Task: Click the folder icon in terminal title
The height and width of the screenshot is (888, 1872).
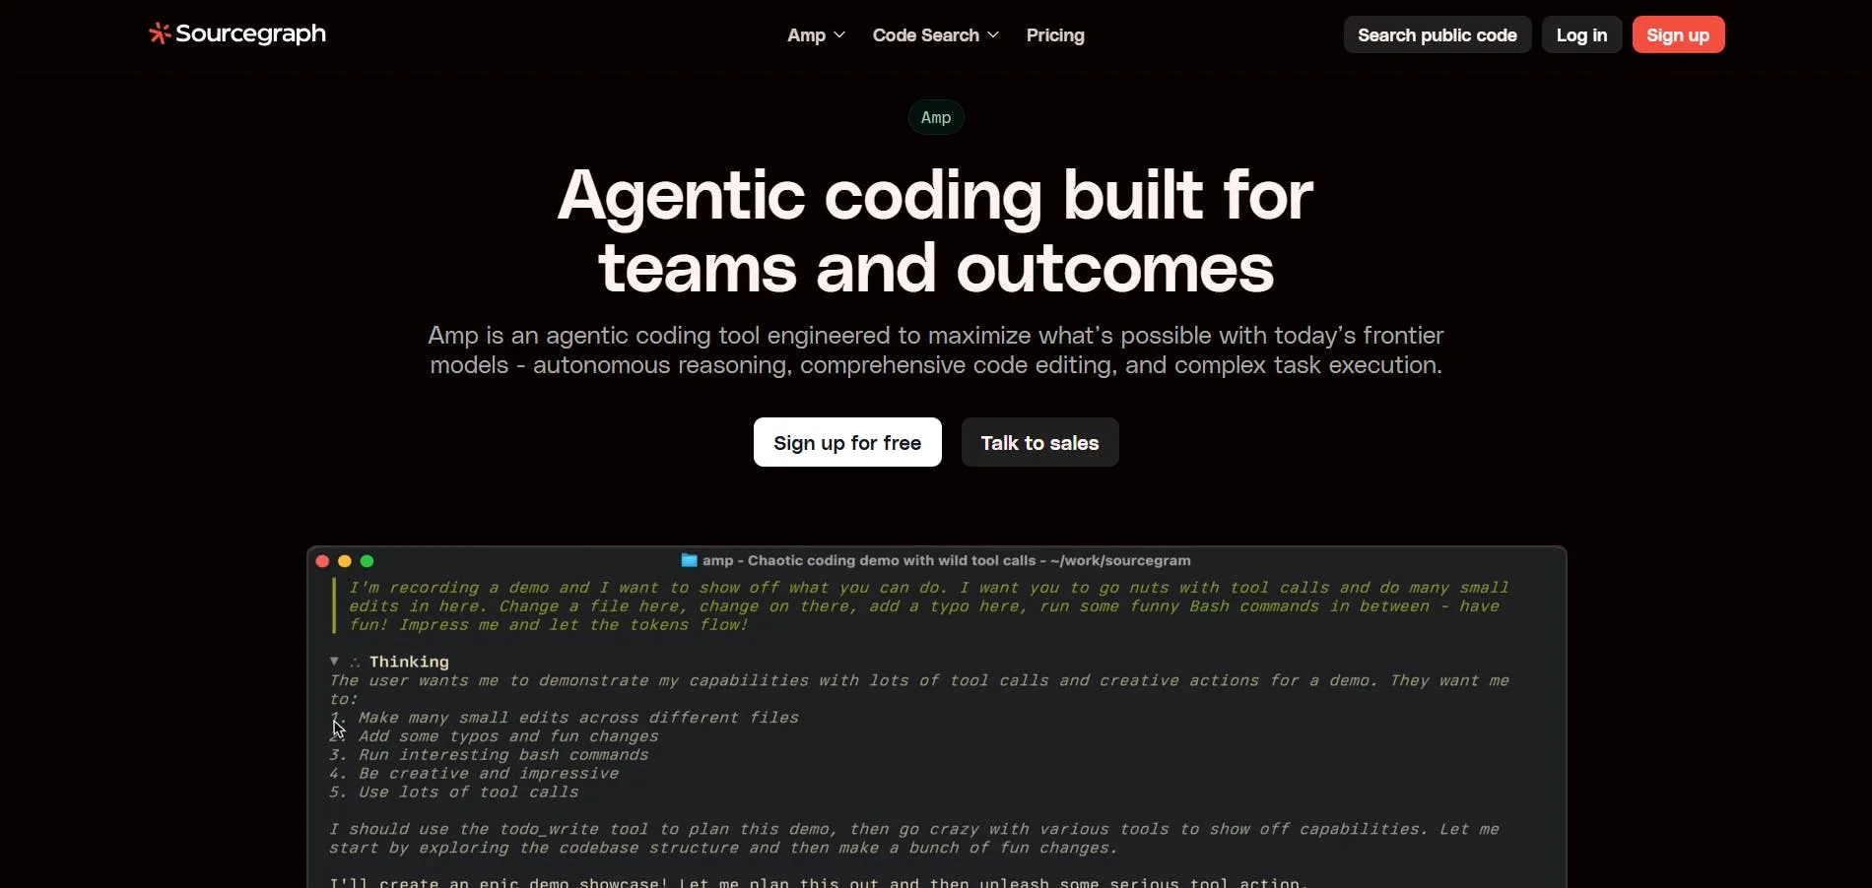Action: click(690, 560)
